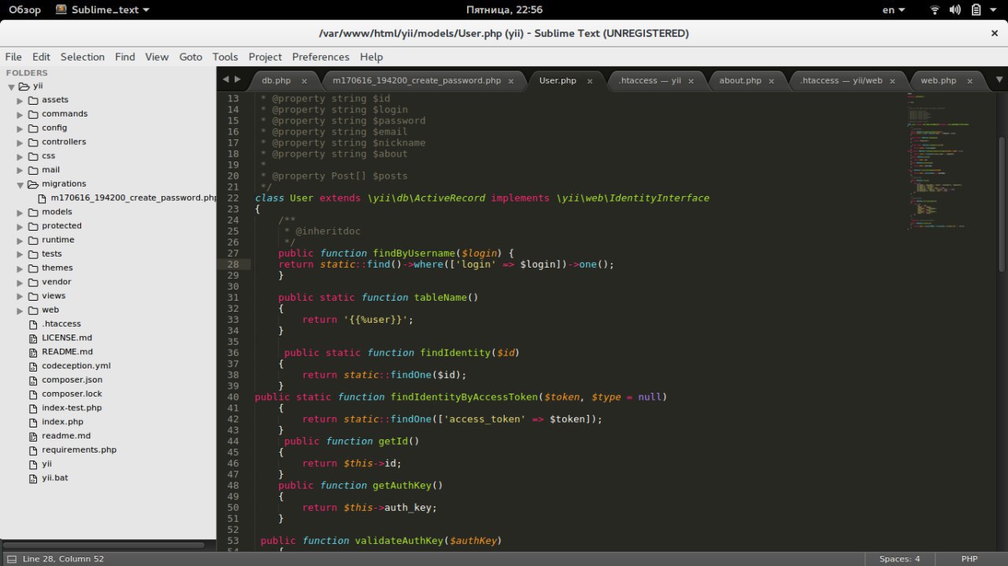This screenshot has width=1008, height=566.
Task: Open the clipboard icon in top panel
Action: tap(976, 10)
